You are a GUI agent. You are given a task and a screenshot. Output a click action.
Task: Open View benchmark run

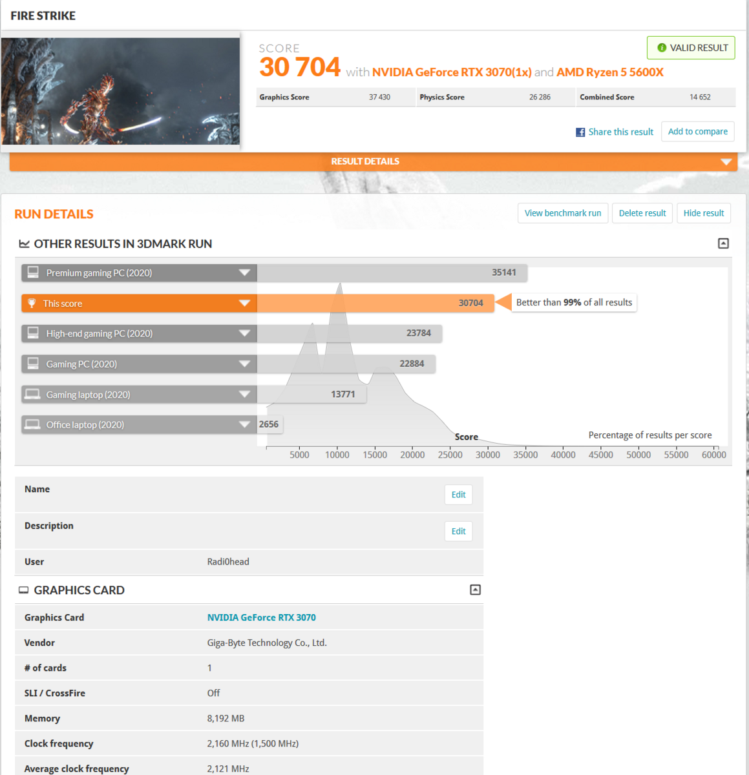coord(563,213)
